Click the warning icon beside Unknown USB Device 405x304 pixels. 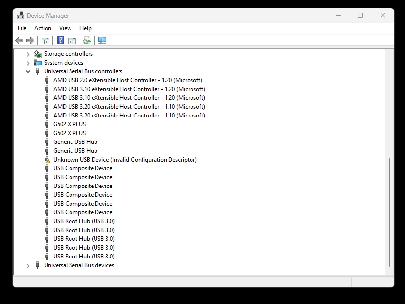click(48, 160)
